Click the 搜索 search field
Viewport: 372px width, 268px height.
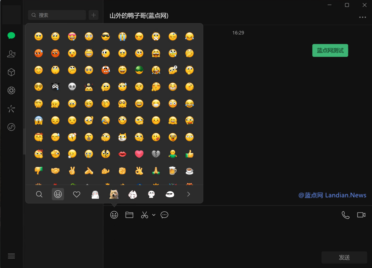click(x=57, y=15)
